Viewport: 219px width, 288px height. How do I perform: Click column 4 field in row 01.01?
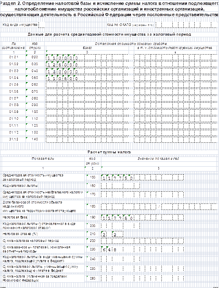(175, 57)
